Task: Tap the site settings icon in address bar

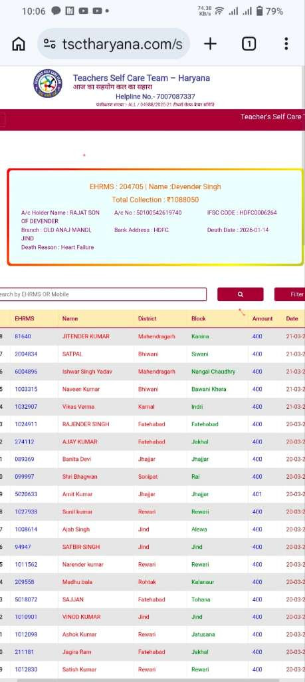Action: pos(50,44)
